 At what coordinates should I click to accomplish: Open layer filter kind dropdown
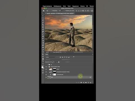click(x=51, y=57)
